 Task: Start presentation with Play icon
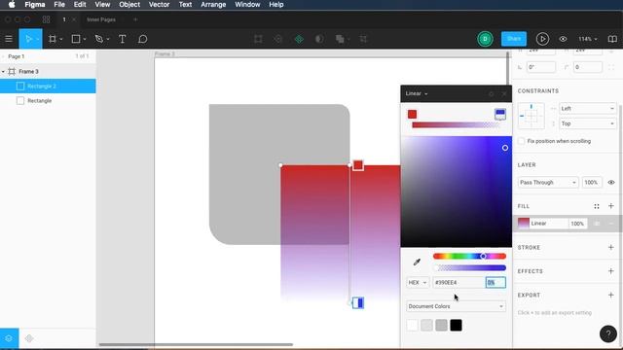tap(542, 39)
